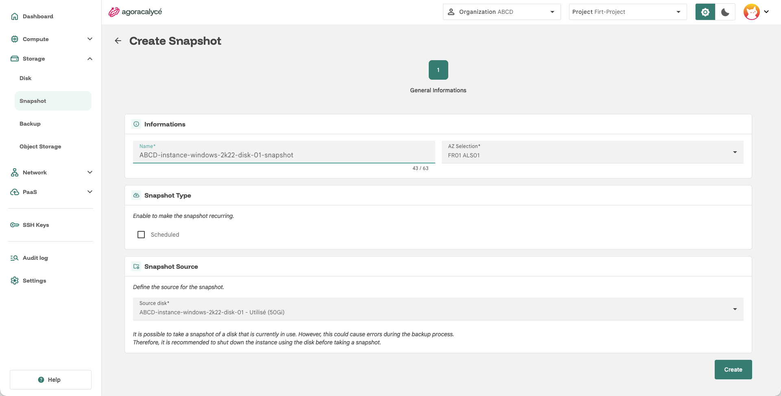
Task: Switch to light theme with sun icon
Action: coord(705,12)
